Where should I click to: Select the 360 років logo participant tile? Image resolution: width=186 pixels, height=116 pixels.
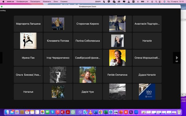(147, 92)
